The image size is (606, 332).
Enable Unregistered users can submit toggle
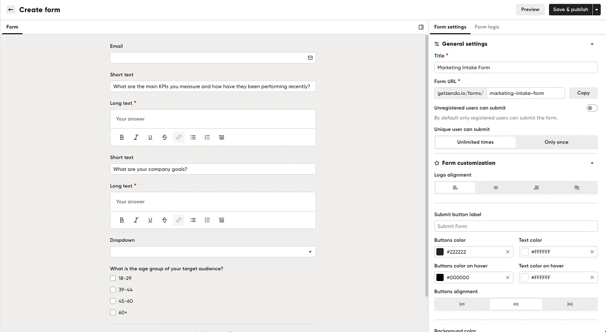pos(591,108)
